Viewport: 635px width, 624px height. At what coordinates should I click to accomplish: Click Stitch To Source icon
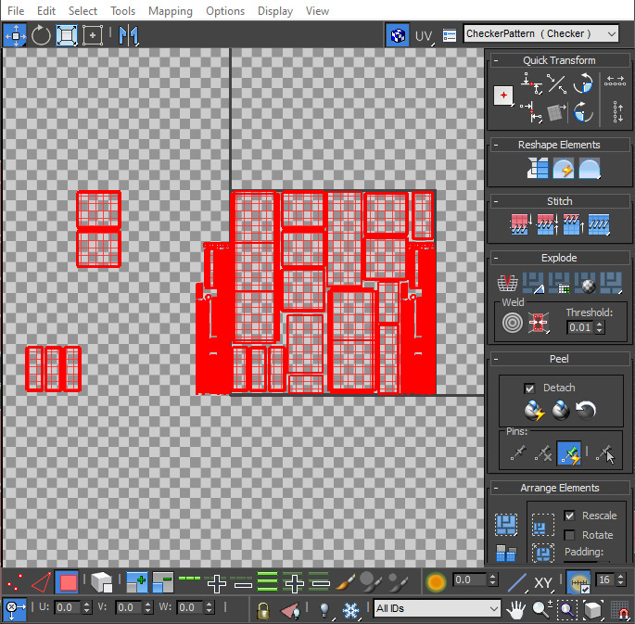(x=573, y=224)
